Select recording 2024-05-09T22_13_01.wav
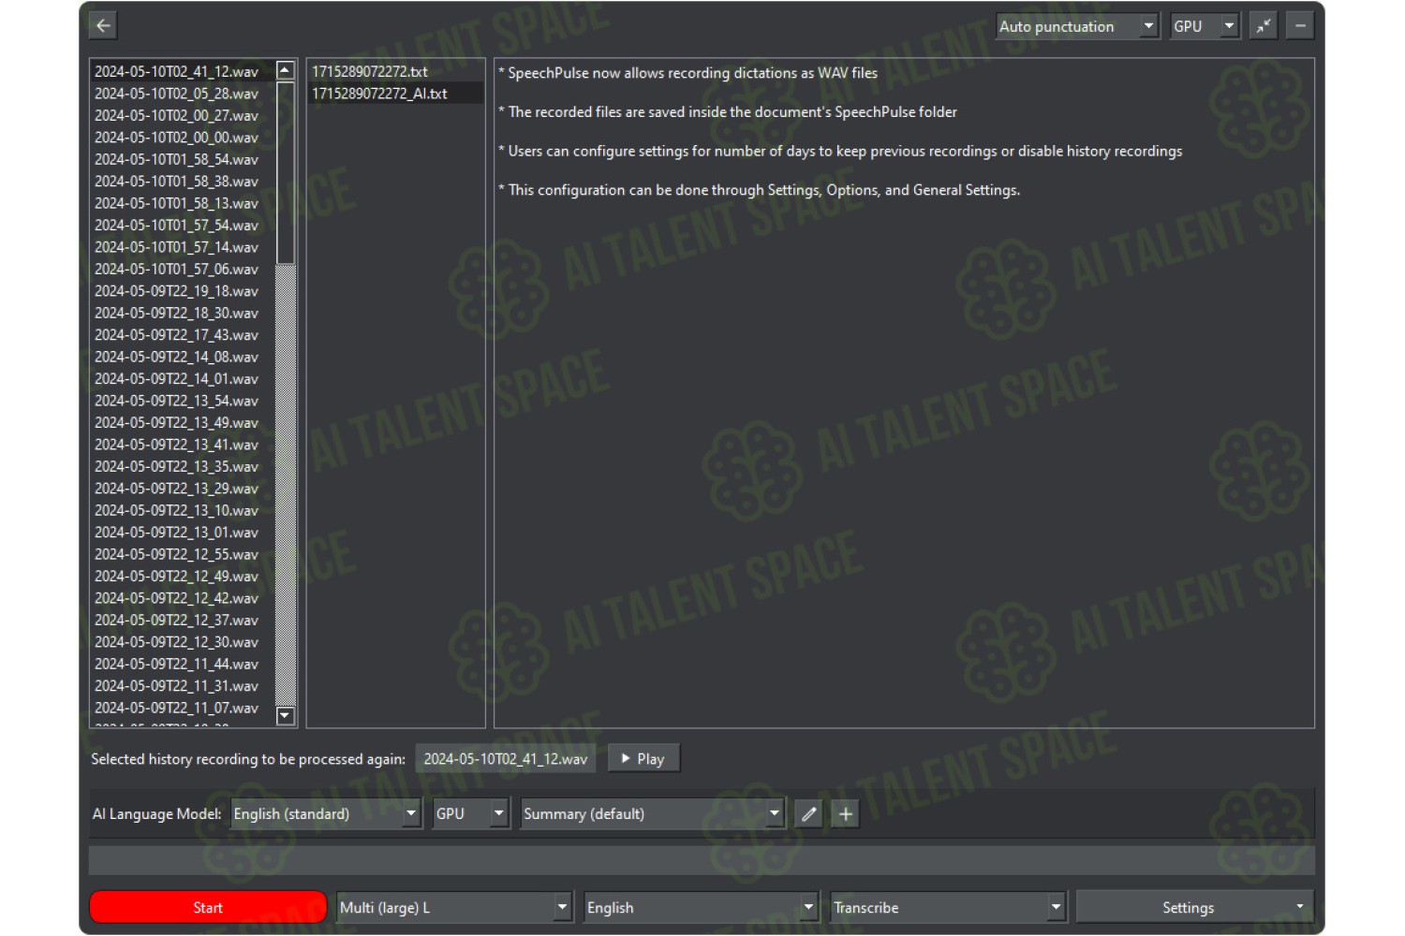Screen dimensions: 1405x936 (x=183, y=533)
